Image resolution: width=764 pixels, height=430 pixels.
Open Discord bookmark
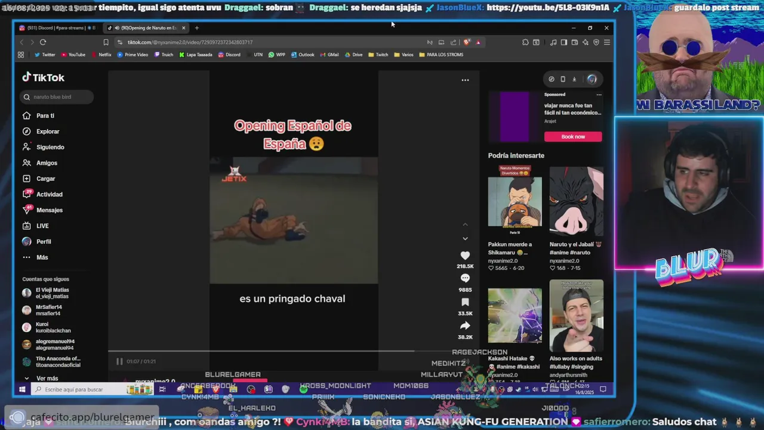coord(229,54)
